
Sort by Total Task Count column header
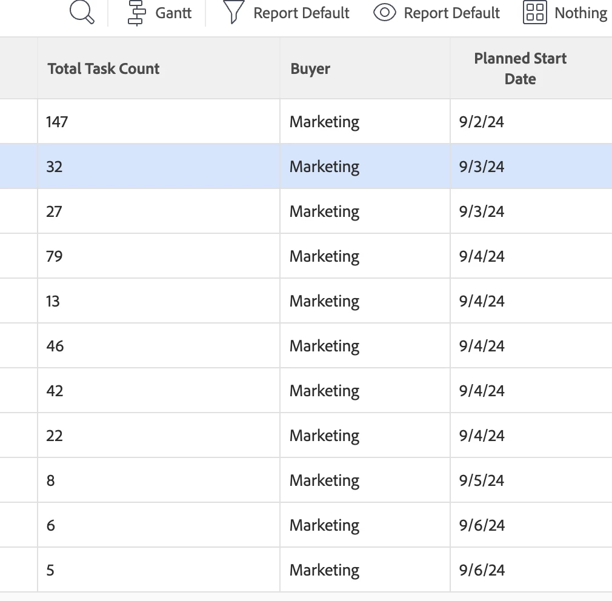[104, 68]
